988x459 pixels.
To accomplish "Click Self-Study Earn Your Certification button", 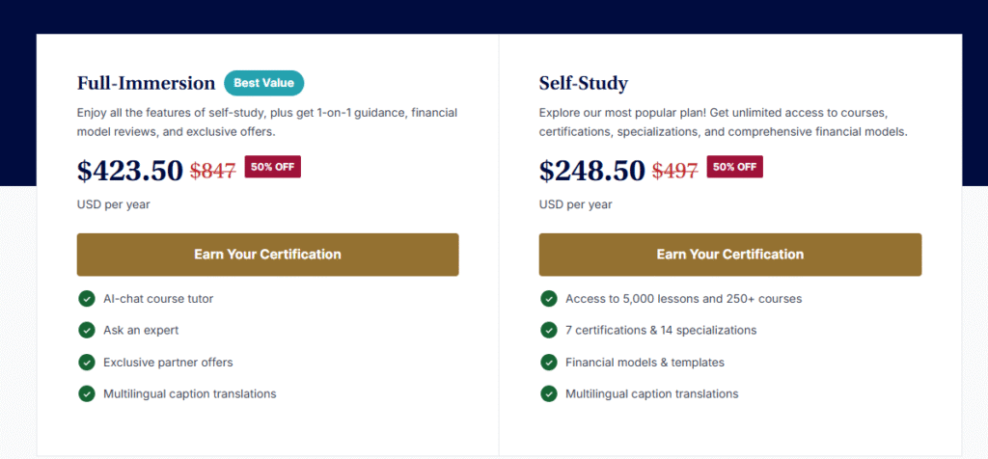I will pyautogui.click(x=729, y=255).
